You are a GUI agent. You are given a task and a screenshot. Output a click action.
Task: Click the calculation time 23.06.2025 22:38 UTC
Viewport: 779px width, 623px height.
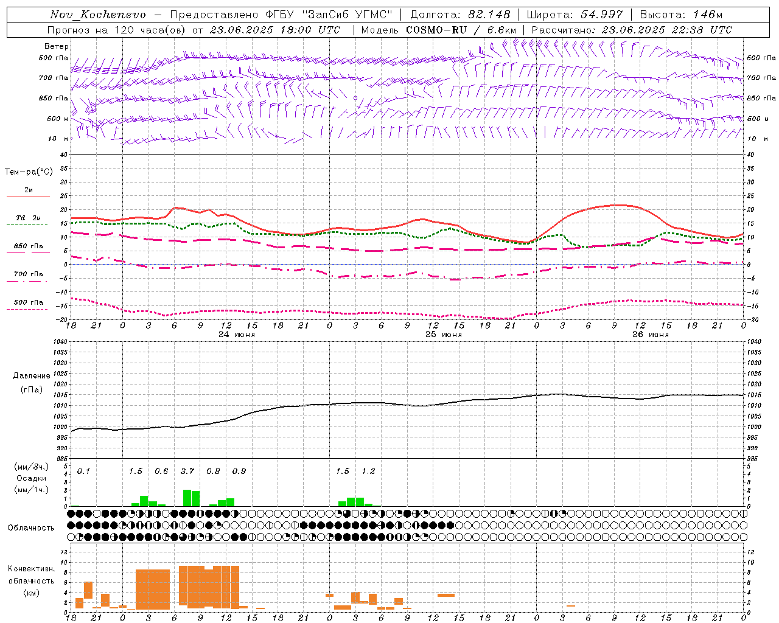(667, 30)
